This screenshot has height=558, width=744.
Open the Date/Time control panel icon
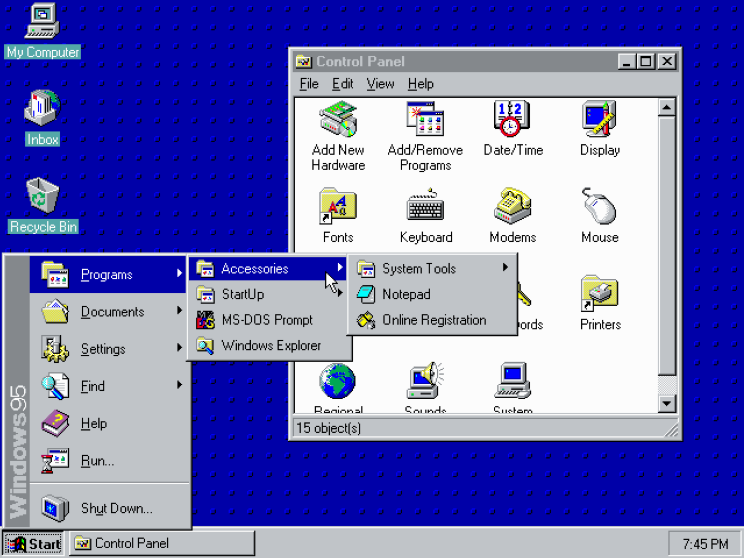point(512,120)
